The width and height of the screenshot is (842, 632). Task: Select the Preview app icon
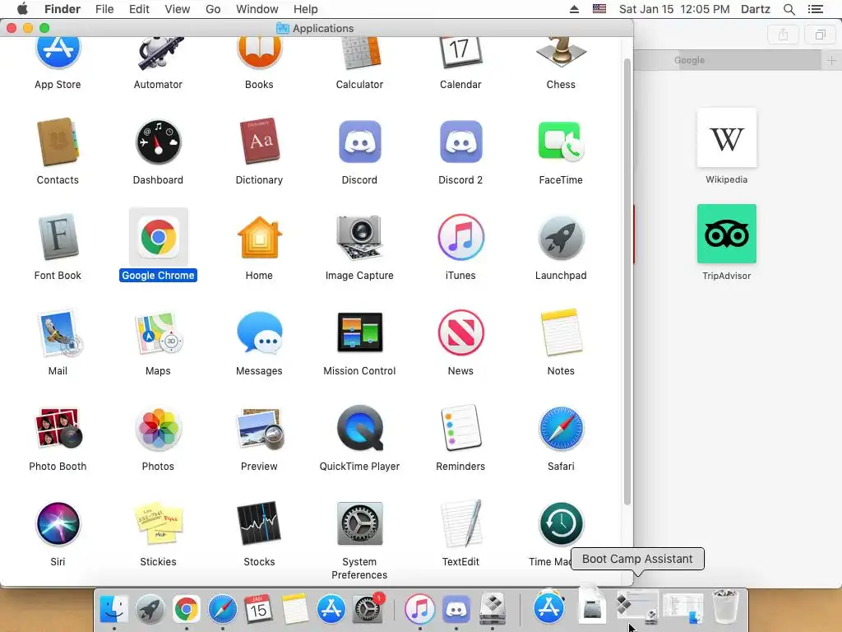click(x=261, y=428)
